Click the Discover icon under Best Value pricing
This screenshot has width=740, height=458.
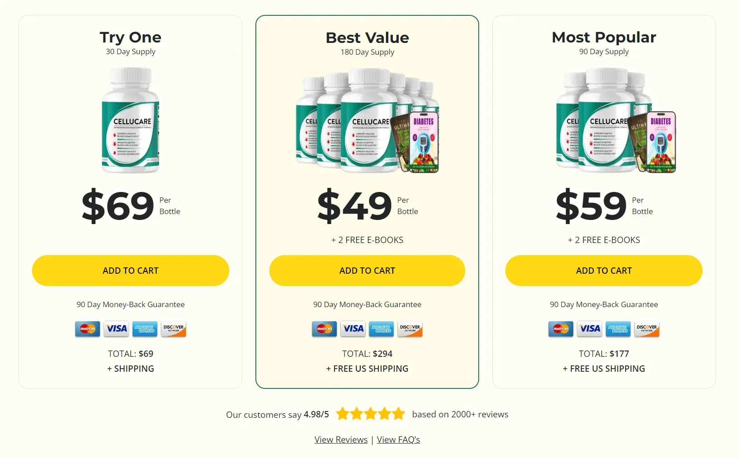410,329
